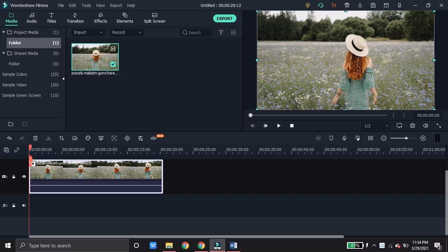The height and width of the screenshot is (252, 448).
Task: Click the timeline zoom slider handle
Action: [x=406, y=138]
